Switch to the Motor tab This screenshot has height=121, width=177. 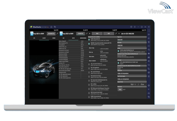74,38
